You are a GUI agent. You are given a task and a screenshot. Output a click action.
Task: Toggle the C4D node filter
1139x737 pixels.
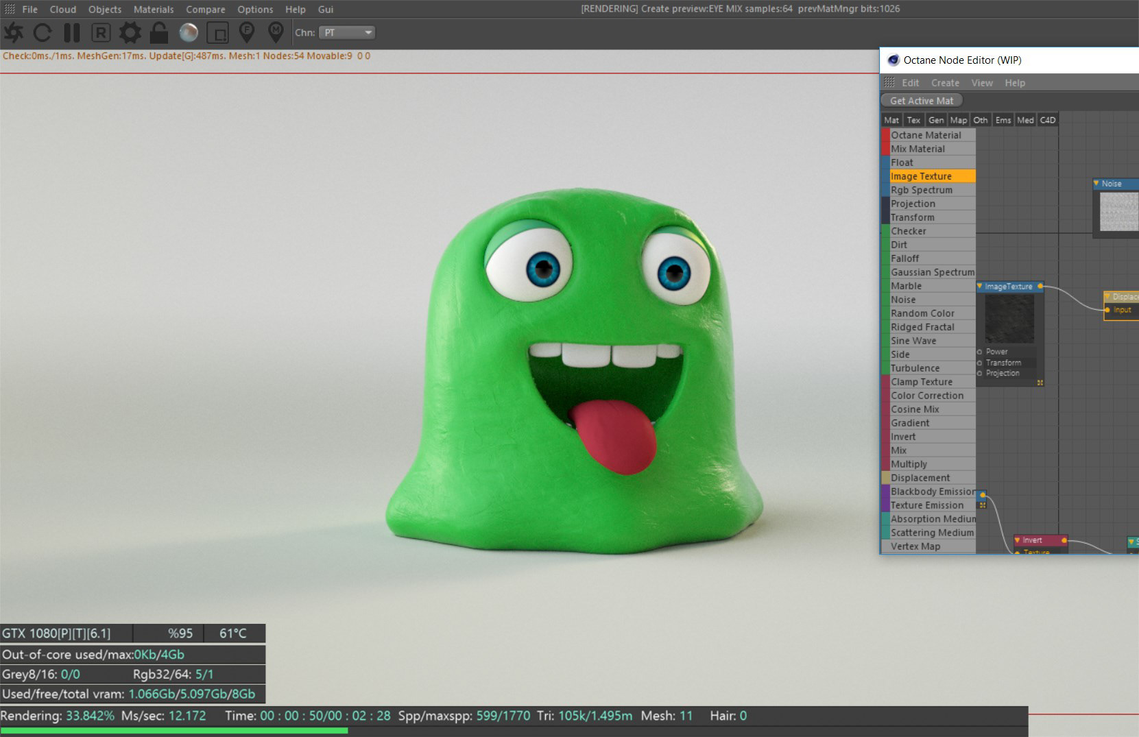tap(1048, 120)
